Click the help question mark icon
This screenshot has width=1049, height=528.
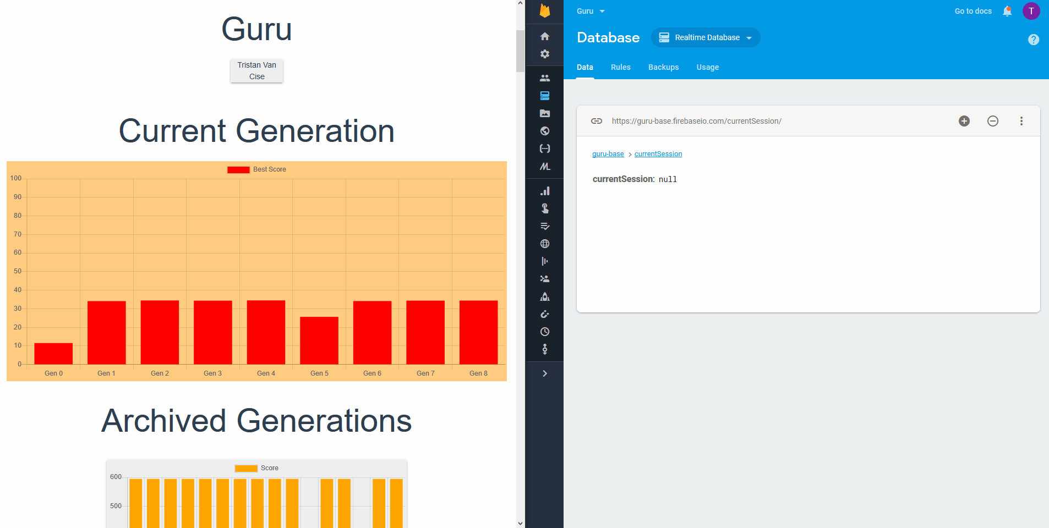point(1034,40)
